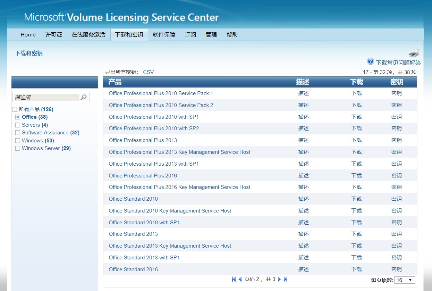Open Office Professional Plus 2016 Key Management Service Host
This screenshot has height=291, width=432.
click(179, 187)
